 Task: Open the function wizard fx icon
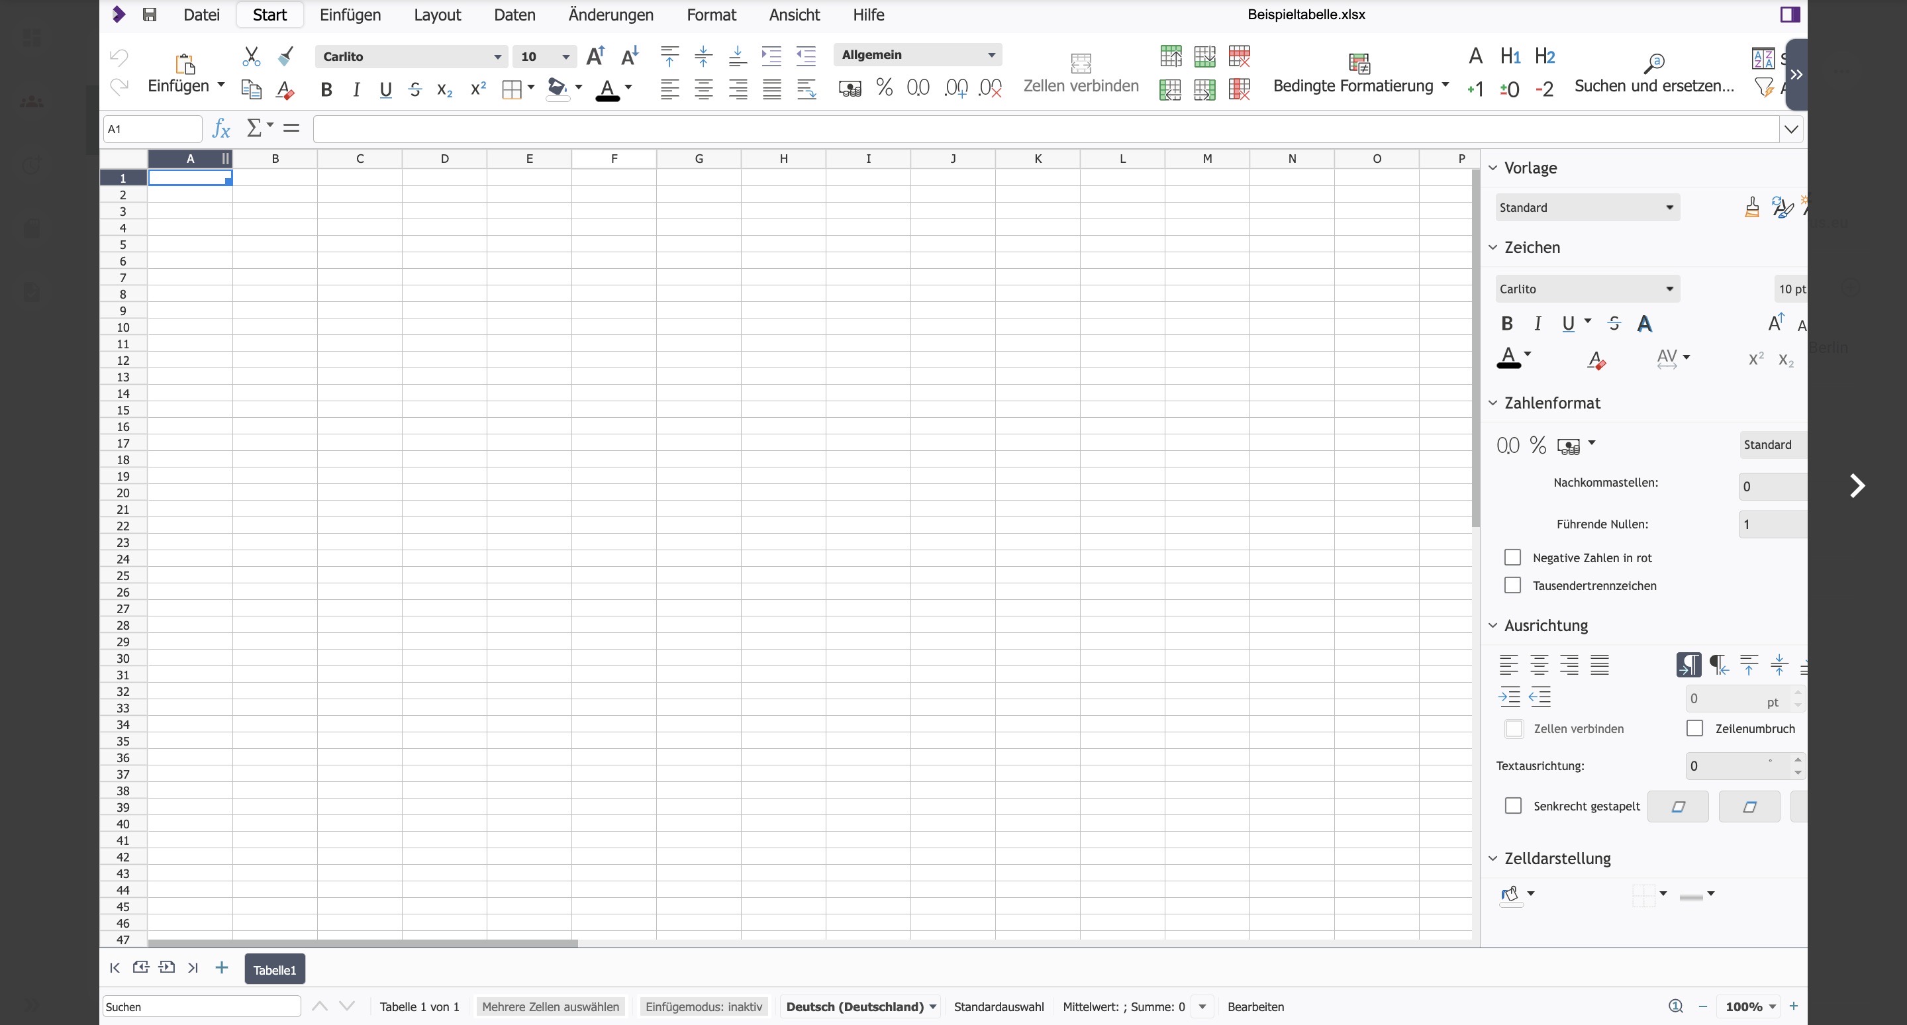(x=220, y=128)
